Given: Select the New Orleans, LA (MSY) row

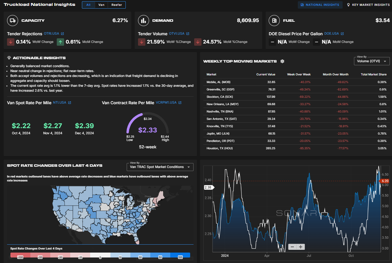Looking at the screenshot, I should [296, 104].
